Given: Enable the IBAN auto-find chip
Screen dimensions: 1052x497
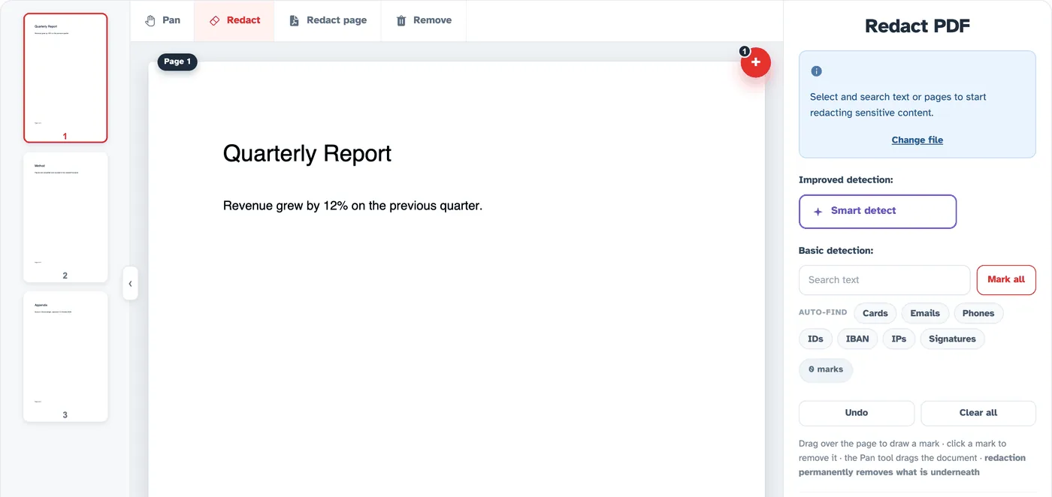Looking at the screenshot, I should click(x=857, y=339).
